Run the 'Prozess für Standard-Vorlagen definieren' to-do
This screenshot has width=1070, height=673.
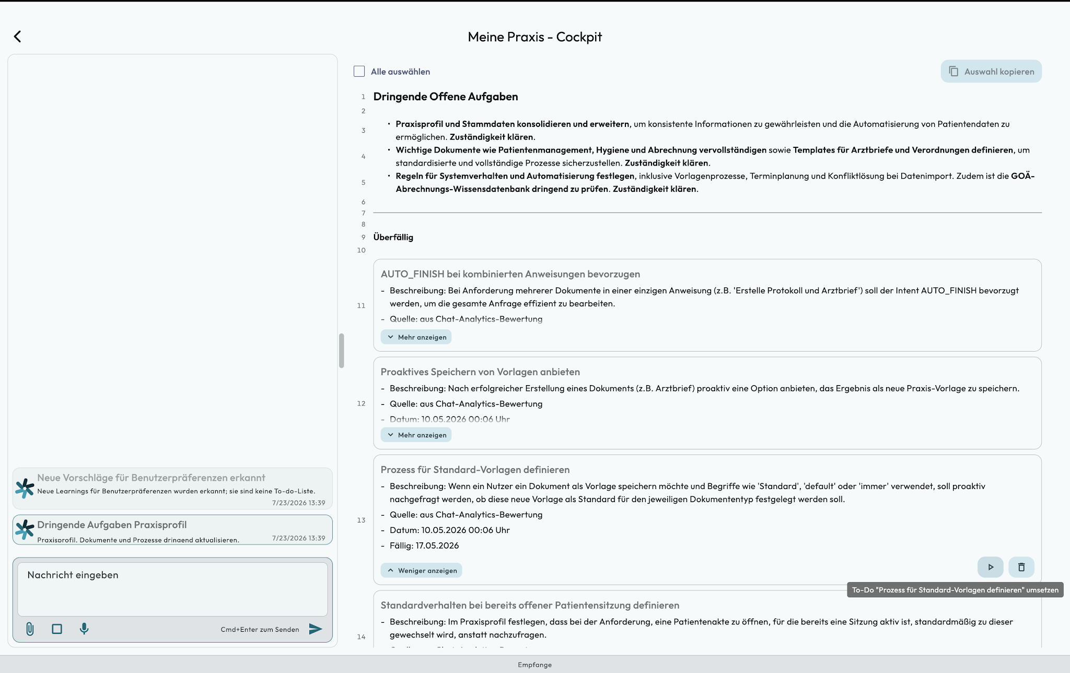[x=990, y=567]
